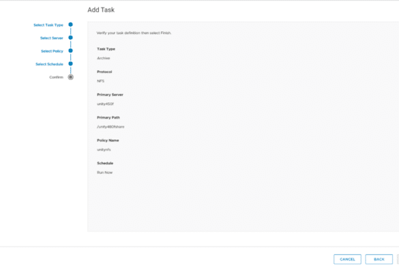The height and width of the screenshot is (266, 399).
Task: Select the unitynfs policy value
Action: coord(104,149)
